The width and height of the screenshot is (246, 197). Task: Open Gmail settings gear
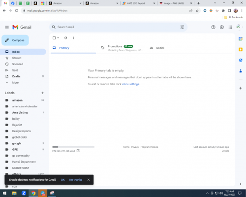tap(222, 27)
